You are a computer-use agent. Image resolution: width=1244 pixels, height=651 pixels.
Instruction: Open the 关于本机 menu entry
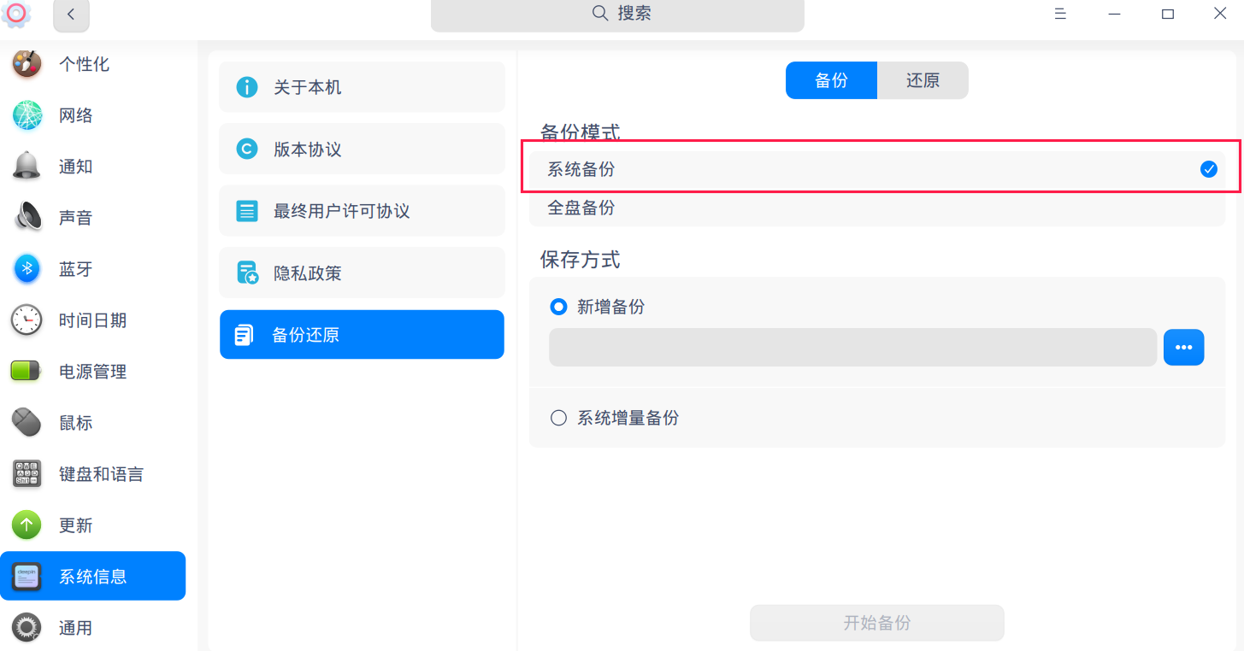tap(362, 87)
